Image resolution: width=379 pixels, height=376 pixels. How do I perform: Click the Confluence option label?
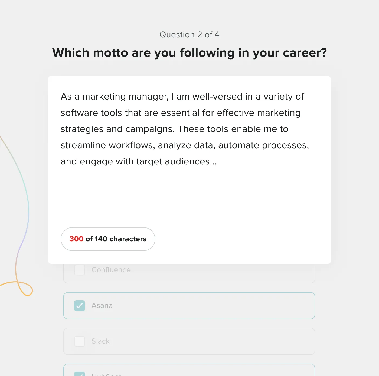coord(111,270)
